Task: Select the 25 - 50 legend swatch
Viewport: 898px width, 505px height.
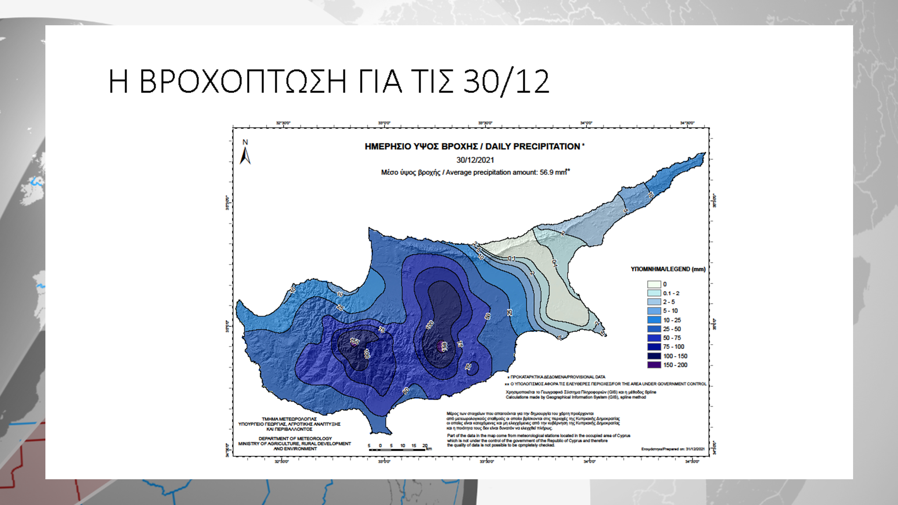Action: point(653,329)
